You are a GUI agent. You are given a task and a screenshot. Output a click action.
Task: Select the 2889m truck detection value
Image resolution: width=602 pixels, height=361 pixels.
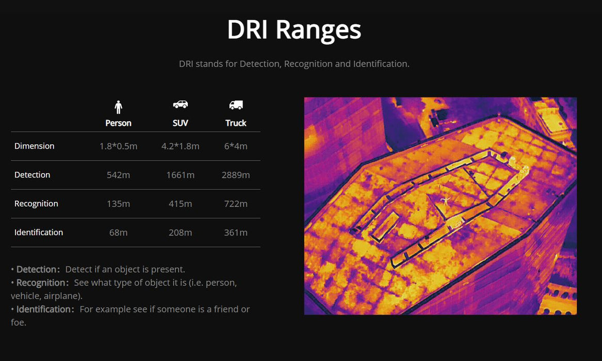(x=236, y=175)
